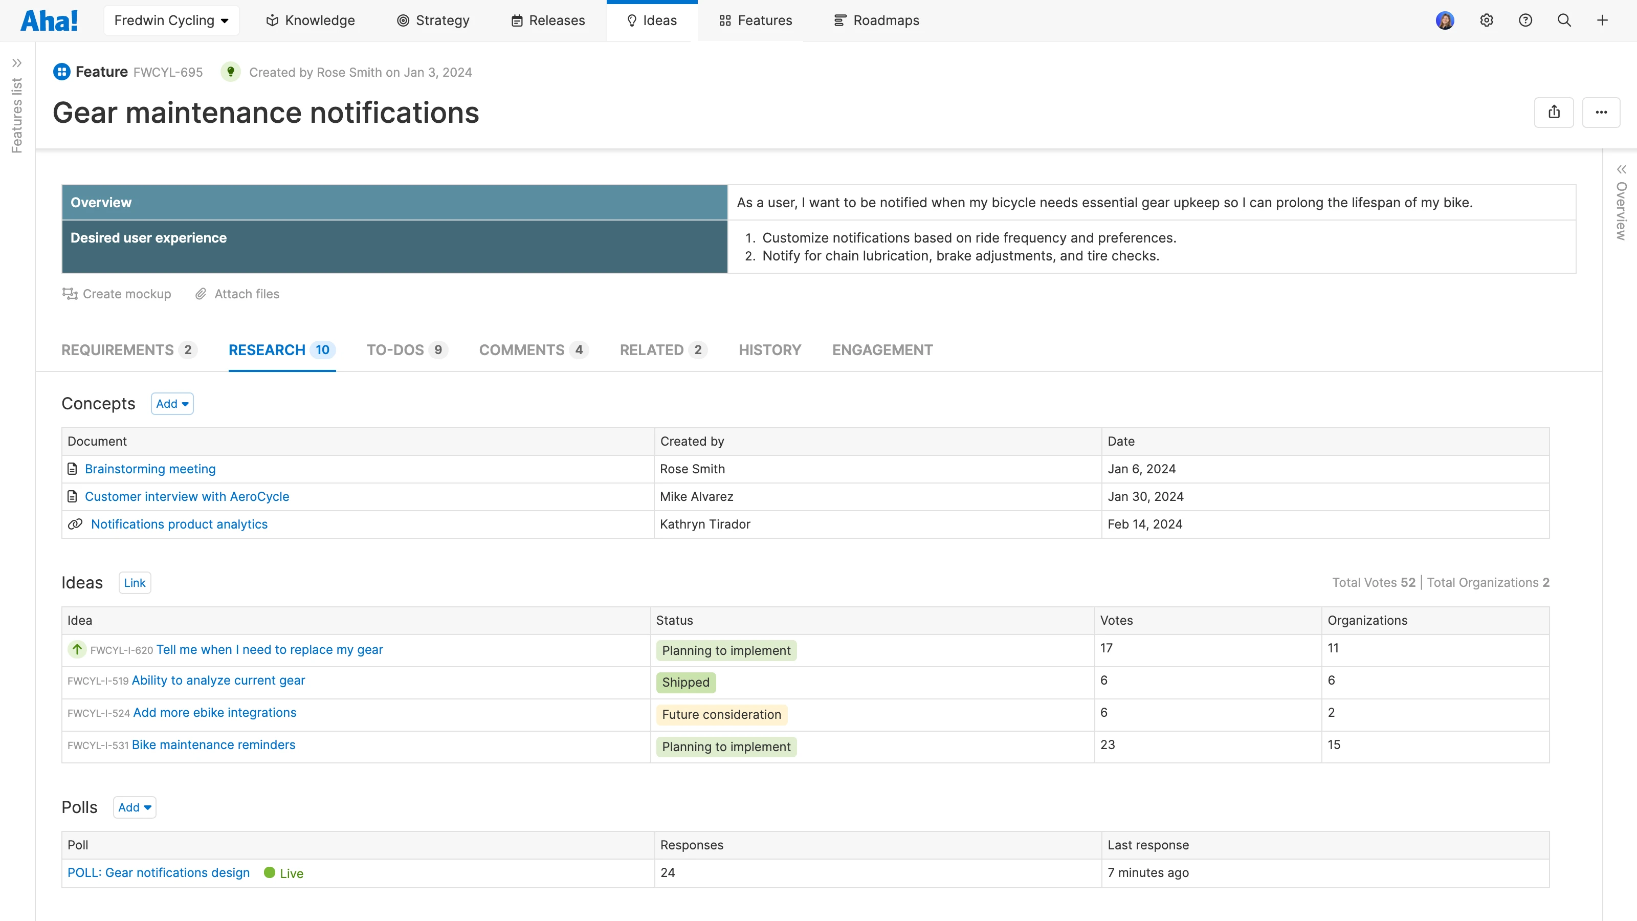Click the plus add icon in header
This screenshot has width=1637, height=921.
coord(1602,20)
